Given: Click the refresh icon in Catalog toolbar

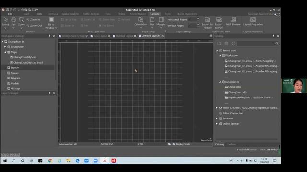Looking at the screenshot, I should click(x=234, y=43).
